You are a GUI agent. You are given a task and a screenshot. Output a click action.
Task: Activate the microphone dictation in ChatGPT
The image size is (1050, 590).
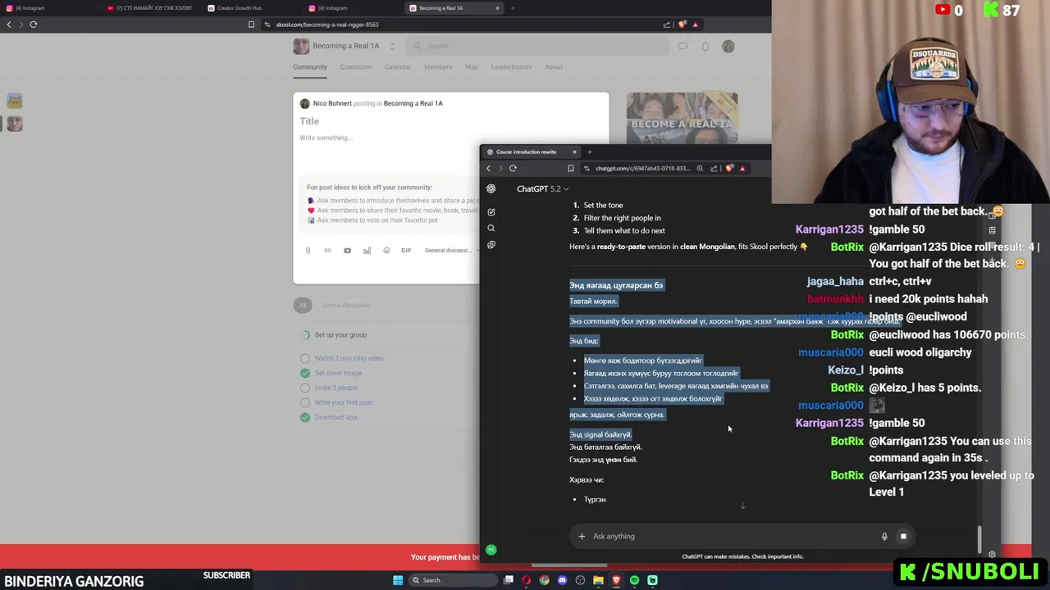coord(884,537)
